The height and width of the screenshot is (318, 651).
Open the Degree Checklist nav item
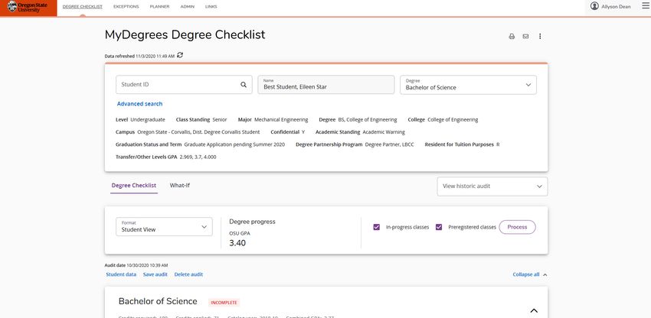pyautogui.click(x=83, y=7)
